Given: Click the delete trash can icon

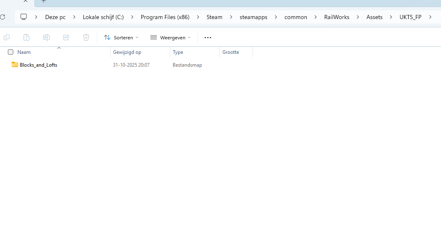Looking at the screenshot, I should [86, 37].
